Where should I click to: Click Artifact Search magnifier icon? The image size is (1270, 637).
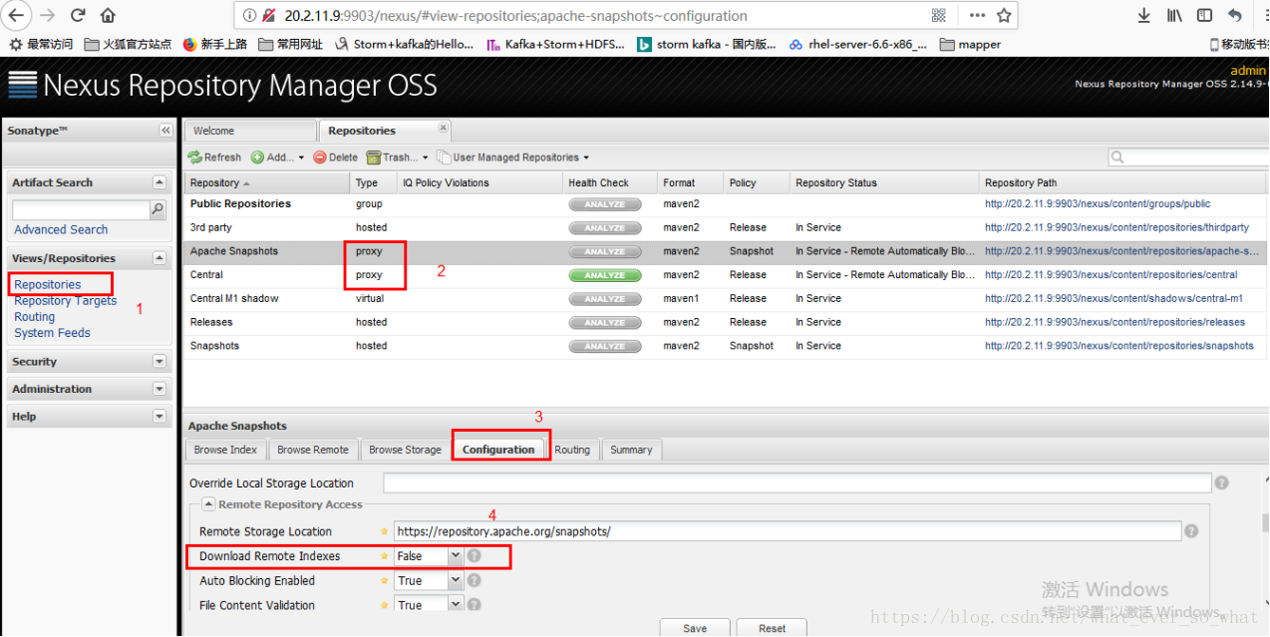click(x=158, y=209)
